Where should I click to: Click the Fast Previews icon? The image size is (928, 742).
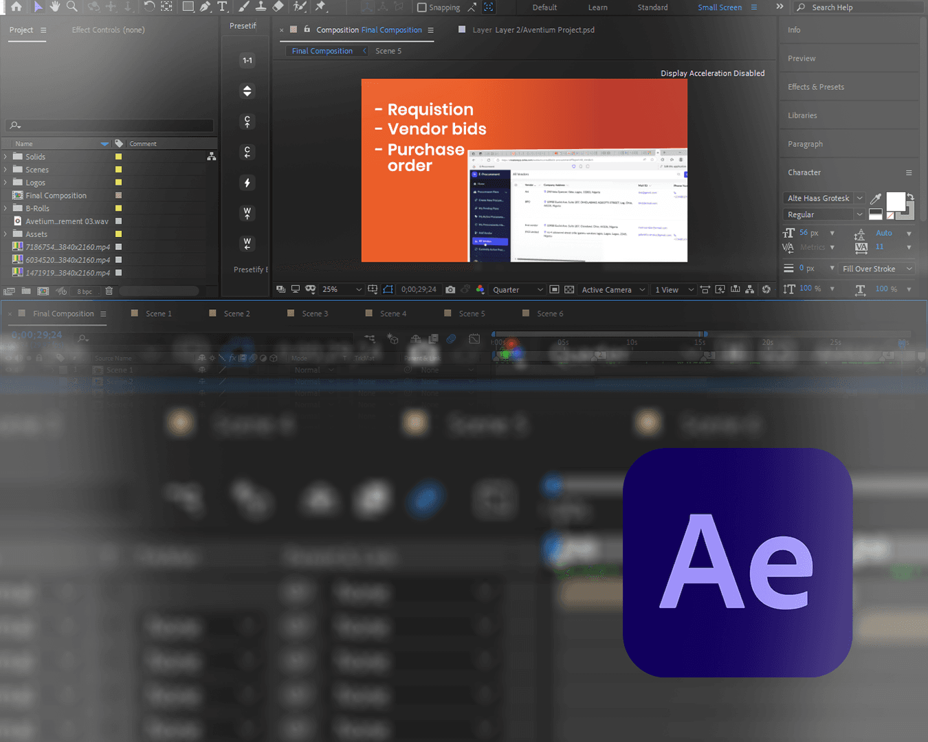(720, 289)
